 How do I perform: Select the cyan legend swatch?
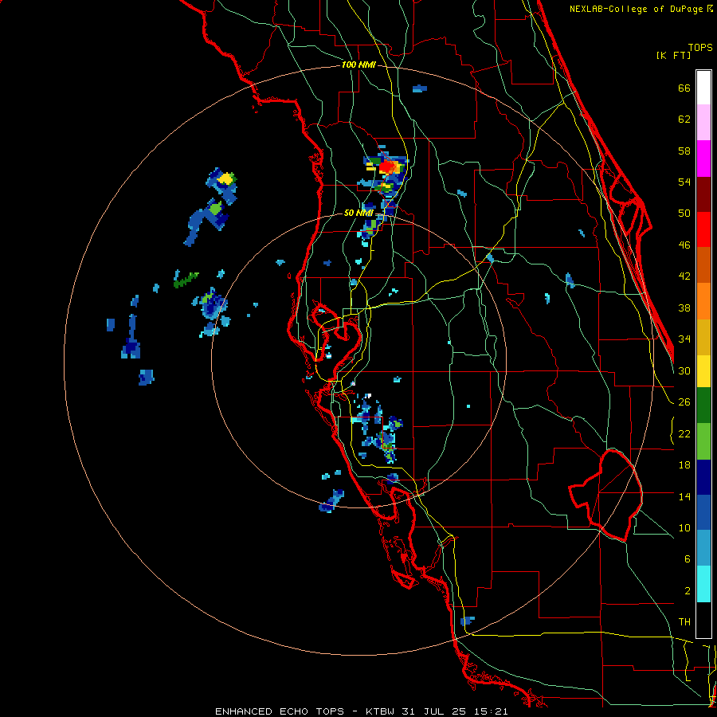[703, 584]
